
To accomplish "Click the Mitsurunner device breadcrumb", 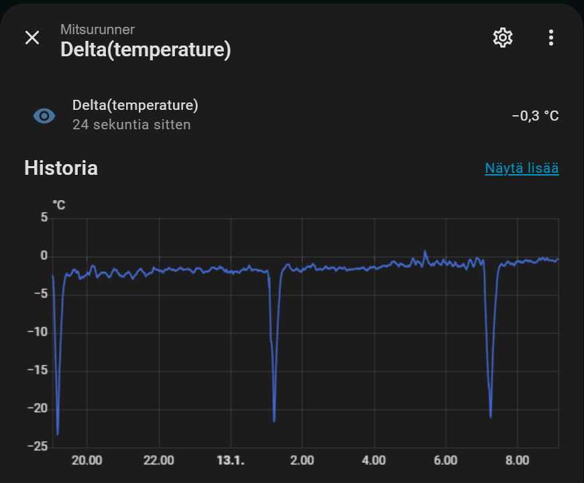I will [97, 29].
